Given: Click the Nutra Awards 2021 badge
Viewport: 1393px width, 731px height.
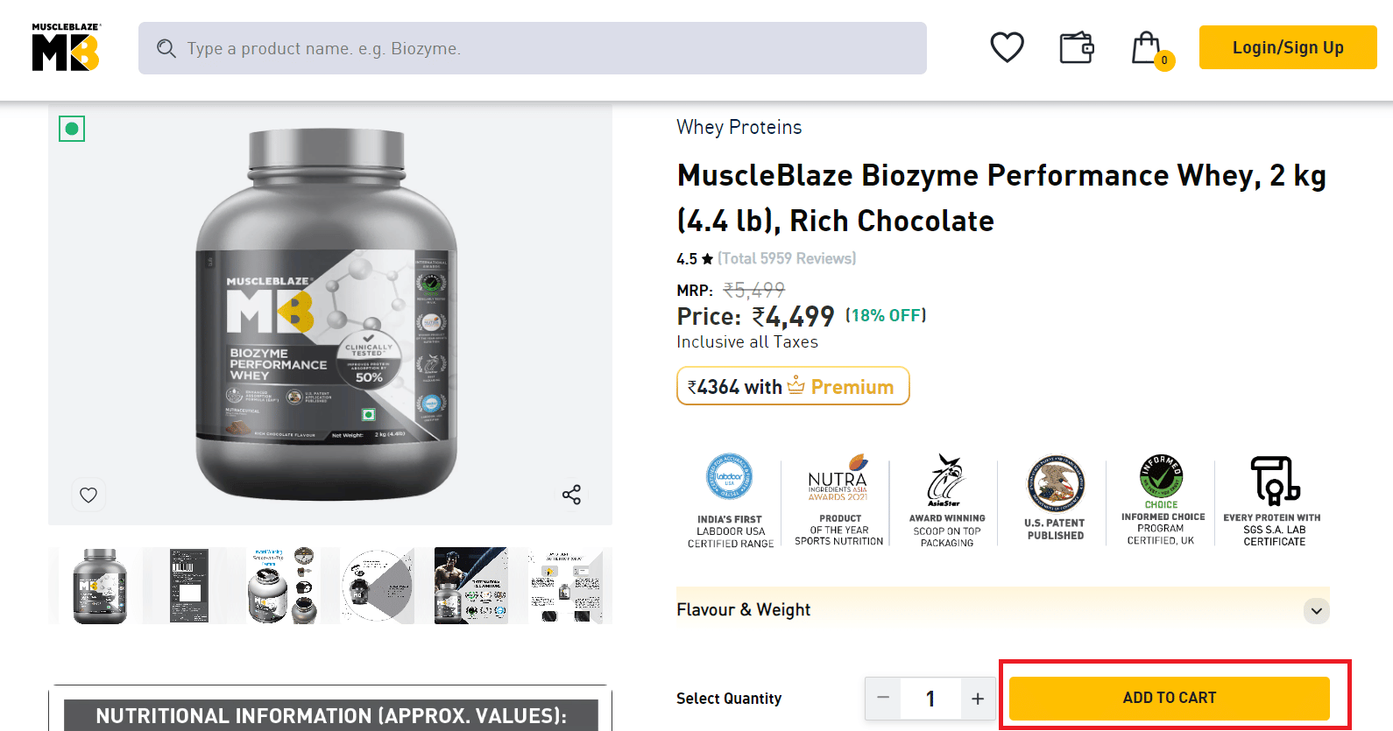Looking at the screenshot, I should 838,501.
